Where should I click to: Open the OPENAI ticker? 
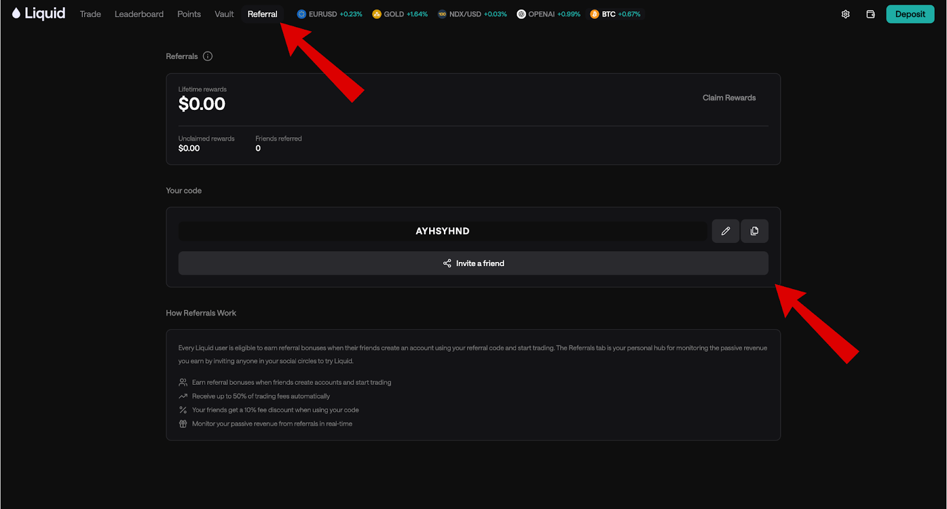[x=549, y=14]
